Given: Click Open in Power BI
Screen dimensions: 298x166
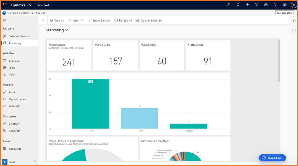Looking at the screenshot, I should [x=149, y=20].
